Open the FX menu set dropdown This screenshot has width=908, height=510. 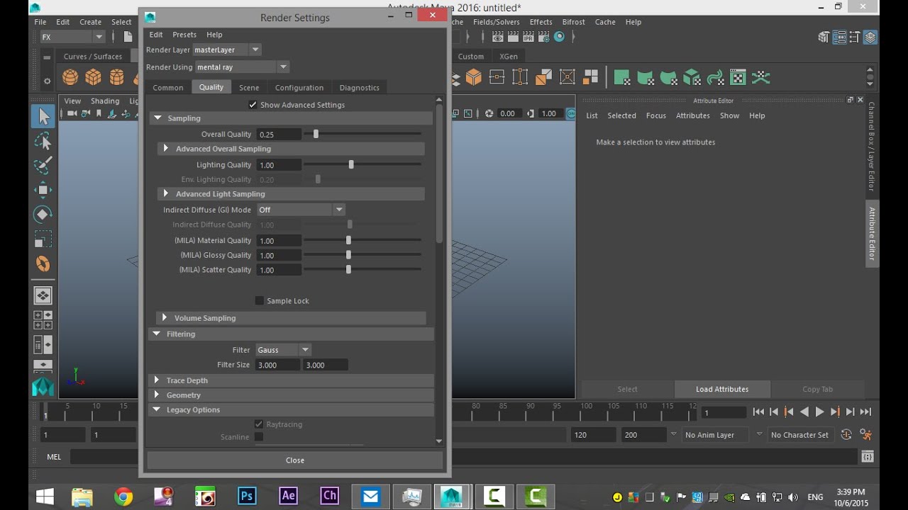[72, 37]
